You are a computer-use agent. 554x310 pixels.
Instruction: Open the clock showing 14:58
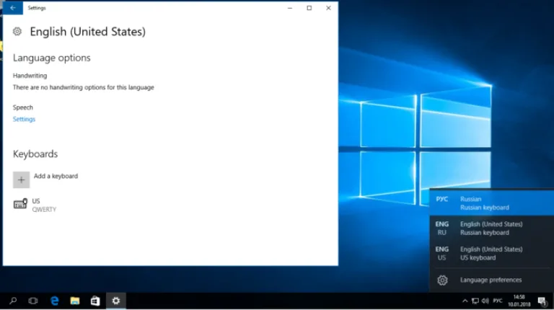pos(519,301)
